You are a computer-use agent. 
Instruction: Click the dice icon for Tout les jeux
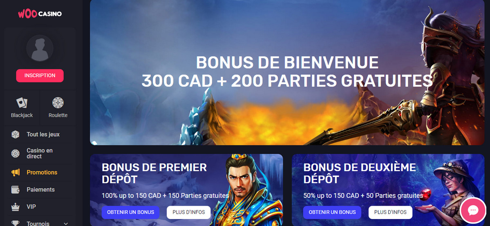point(15,134)
